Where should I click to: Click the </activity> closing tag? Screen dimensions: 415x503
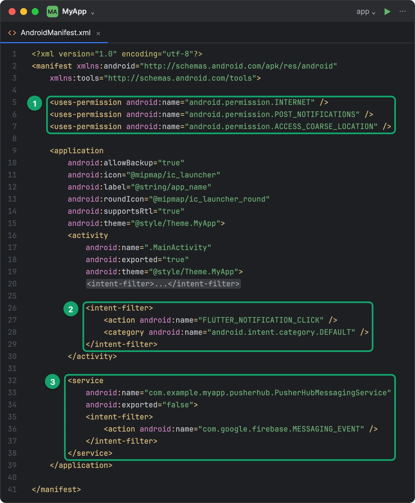tap(92, 356)
